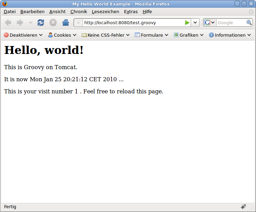Open the Hilfe menu
256x212 pixels.
147,12
